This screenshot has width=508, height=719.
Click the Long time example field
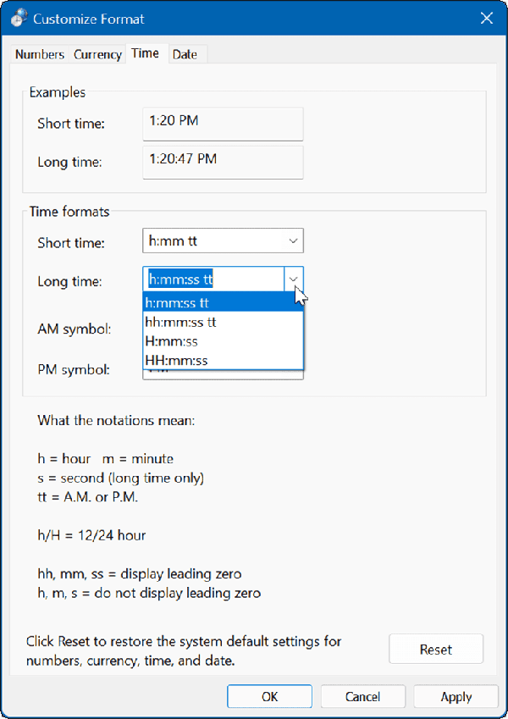(x=222, y=162)
